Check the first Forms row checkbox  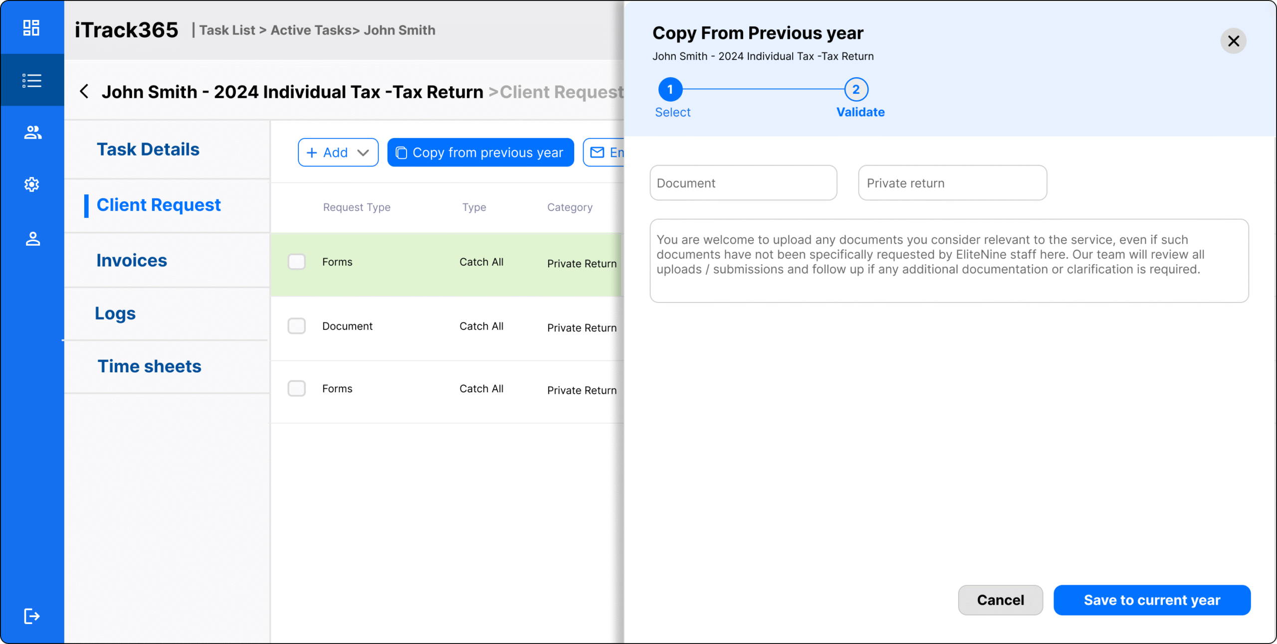[x=297, y=262]
